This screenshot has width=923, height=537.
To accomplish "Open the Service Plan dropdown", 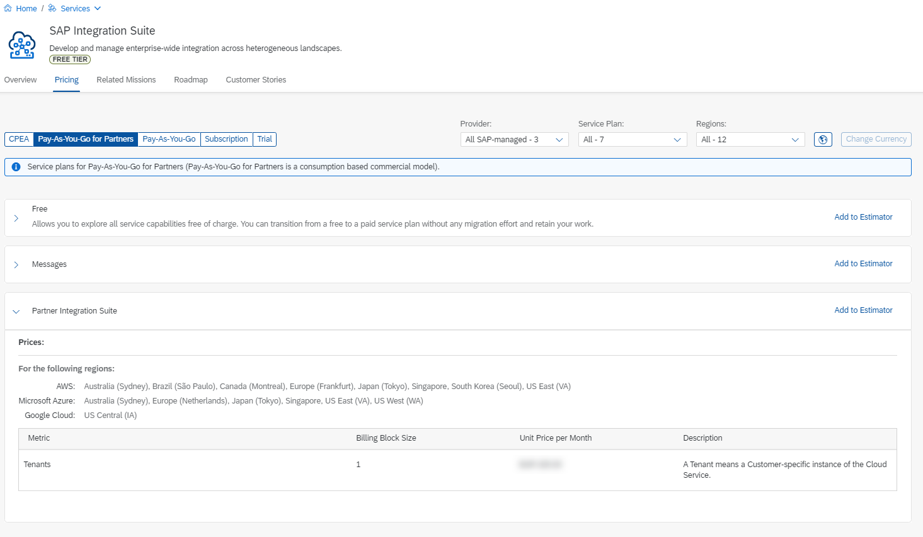I will tap(633, 140).
